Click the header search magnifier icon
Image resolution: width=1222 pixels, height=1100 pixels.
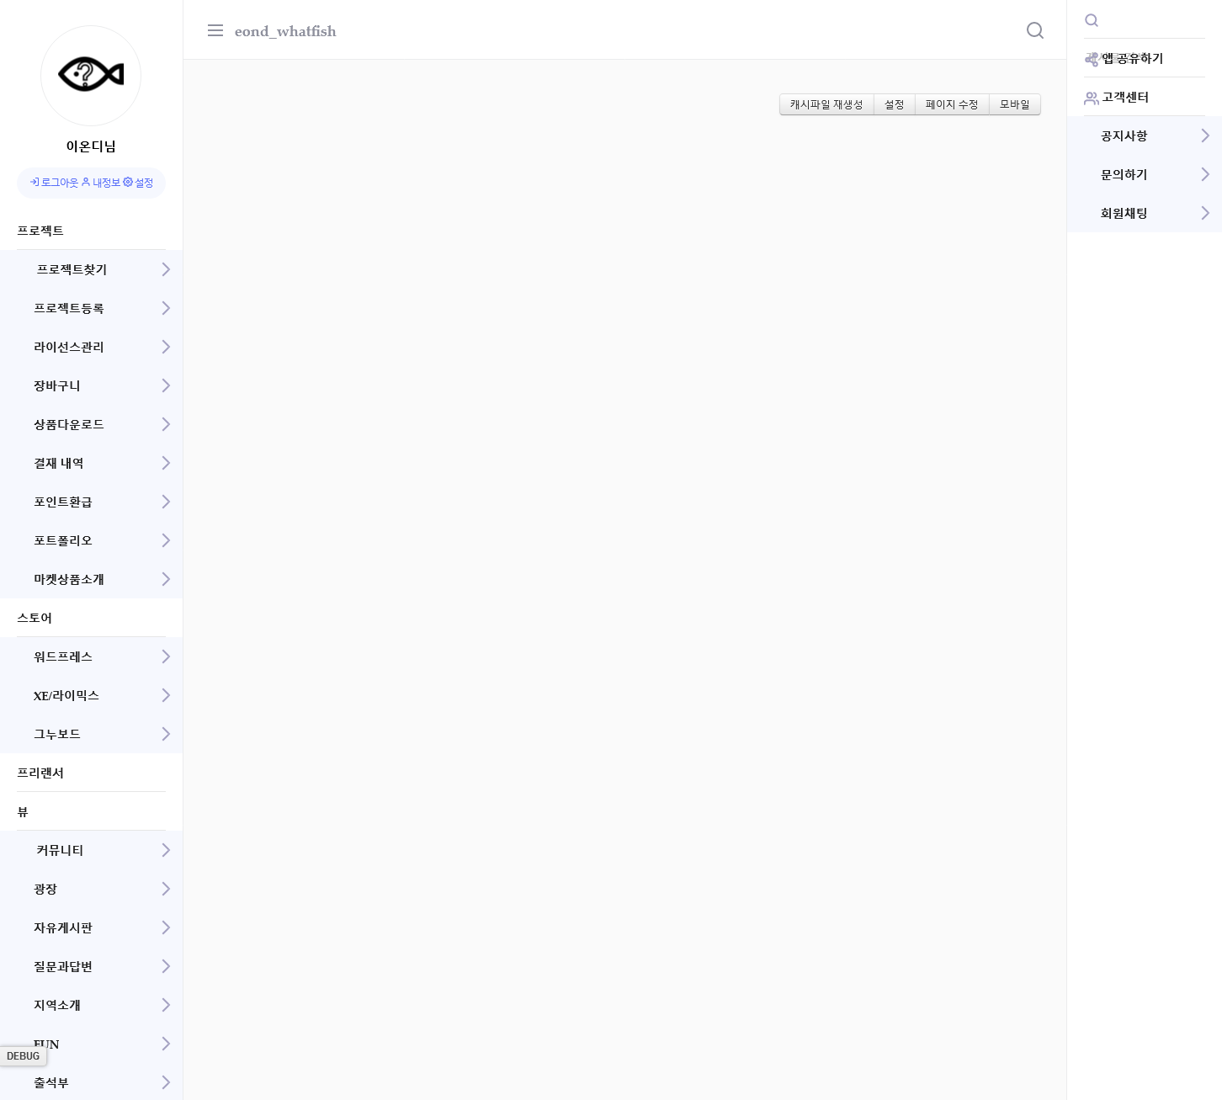click(x=1035, y=30)
